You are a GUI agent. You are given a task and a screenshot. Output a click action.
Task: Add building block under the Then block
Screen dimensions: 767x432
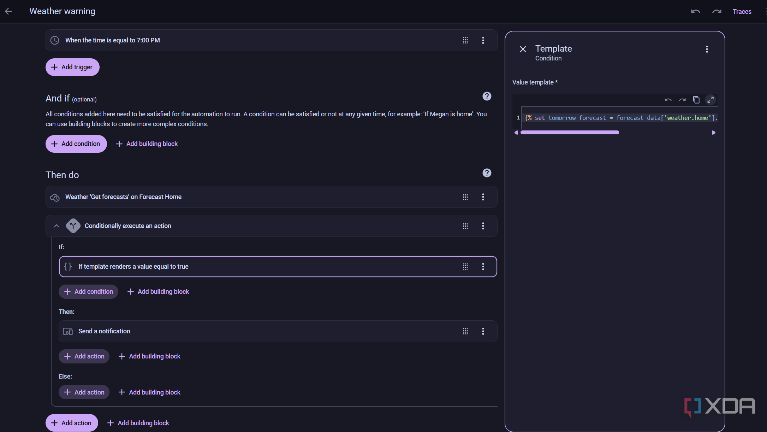(x=149, y=356)
